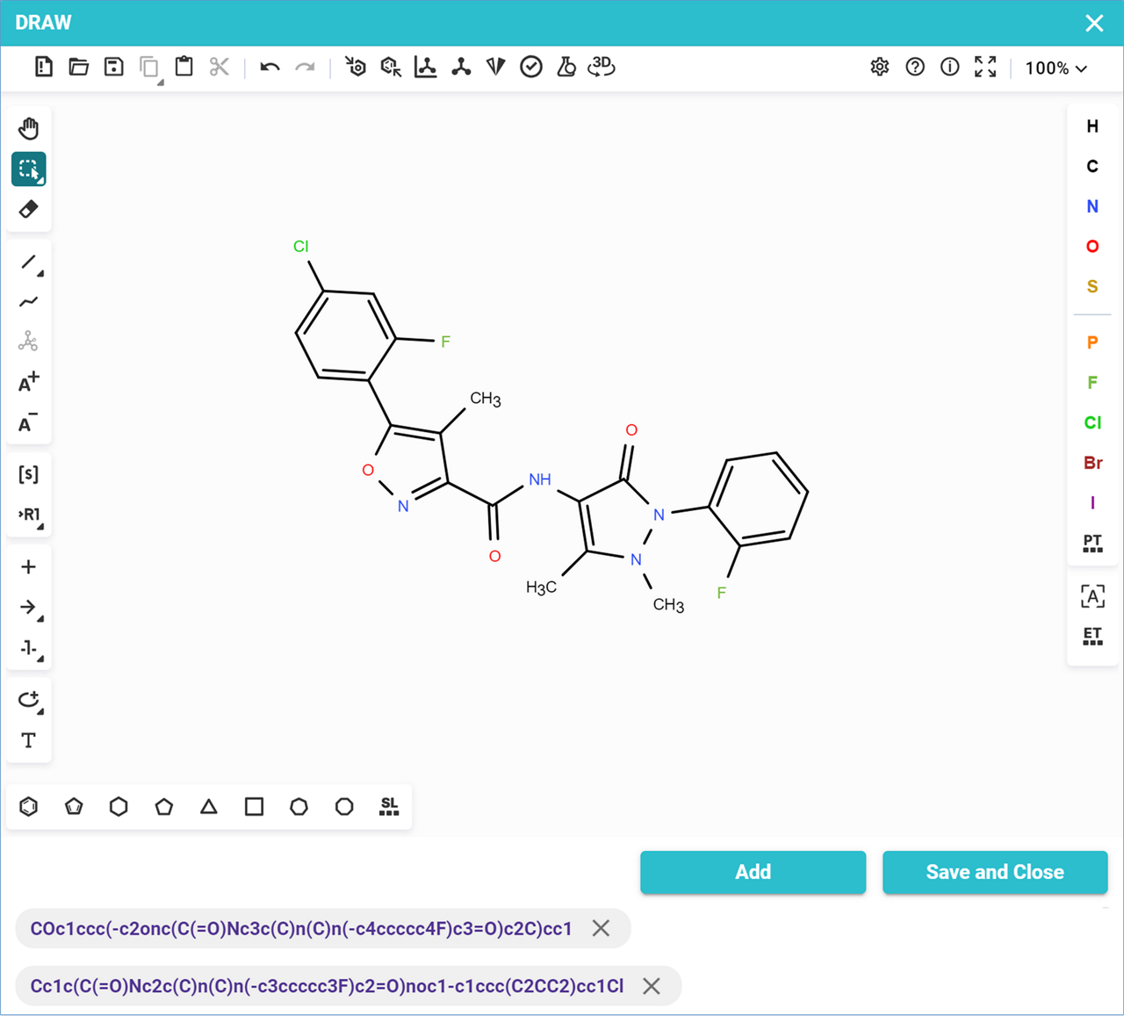This screenshot has height=1016, width=1124.
Task: Choose the Chlorine atom
Action: click(x=1092, y=422)
